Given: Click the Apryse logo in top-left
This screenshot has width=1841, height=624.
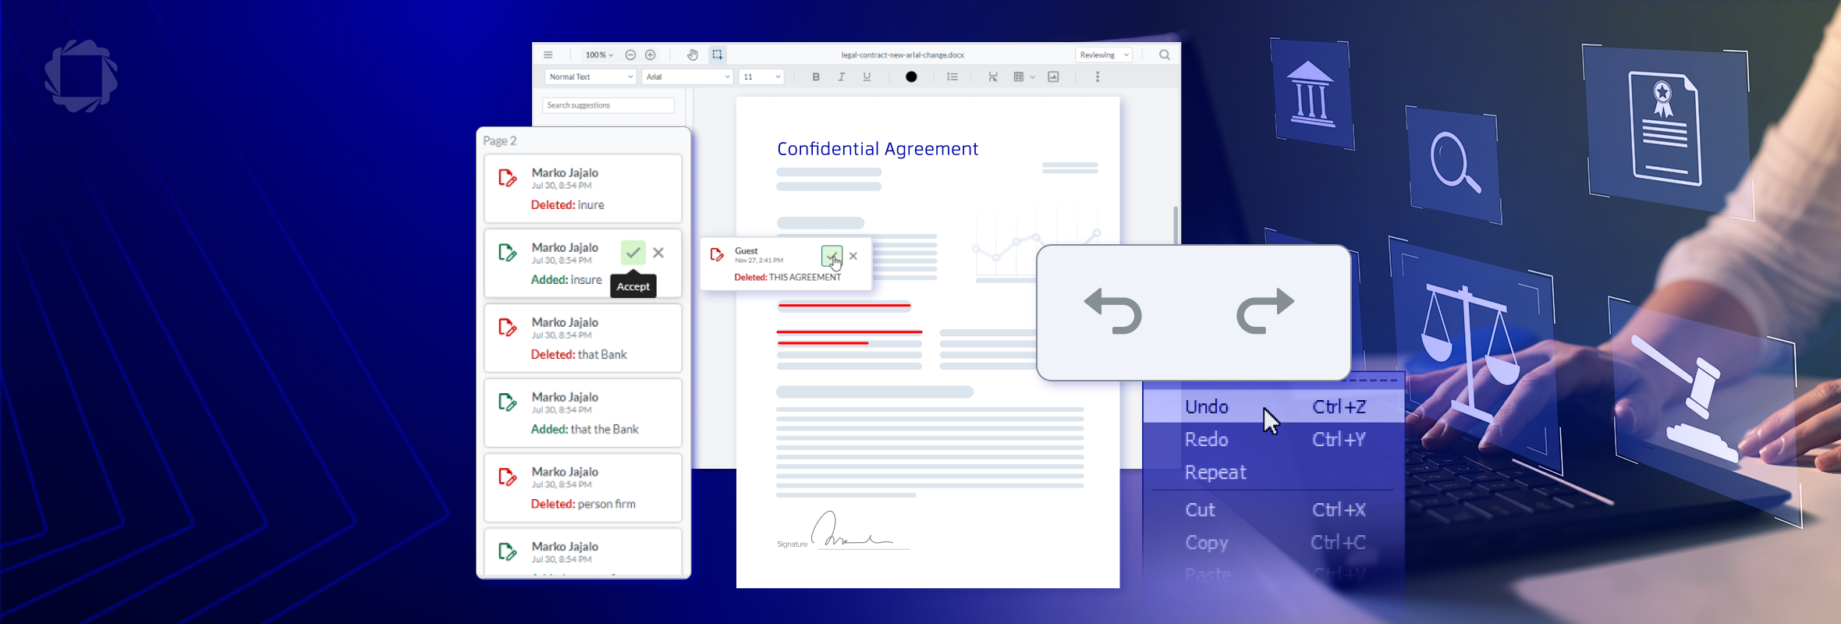Looking at the screenshot, I should 81,76.
